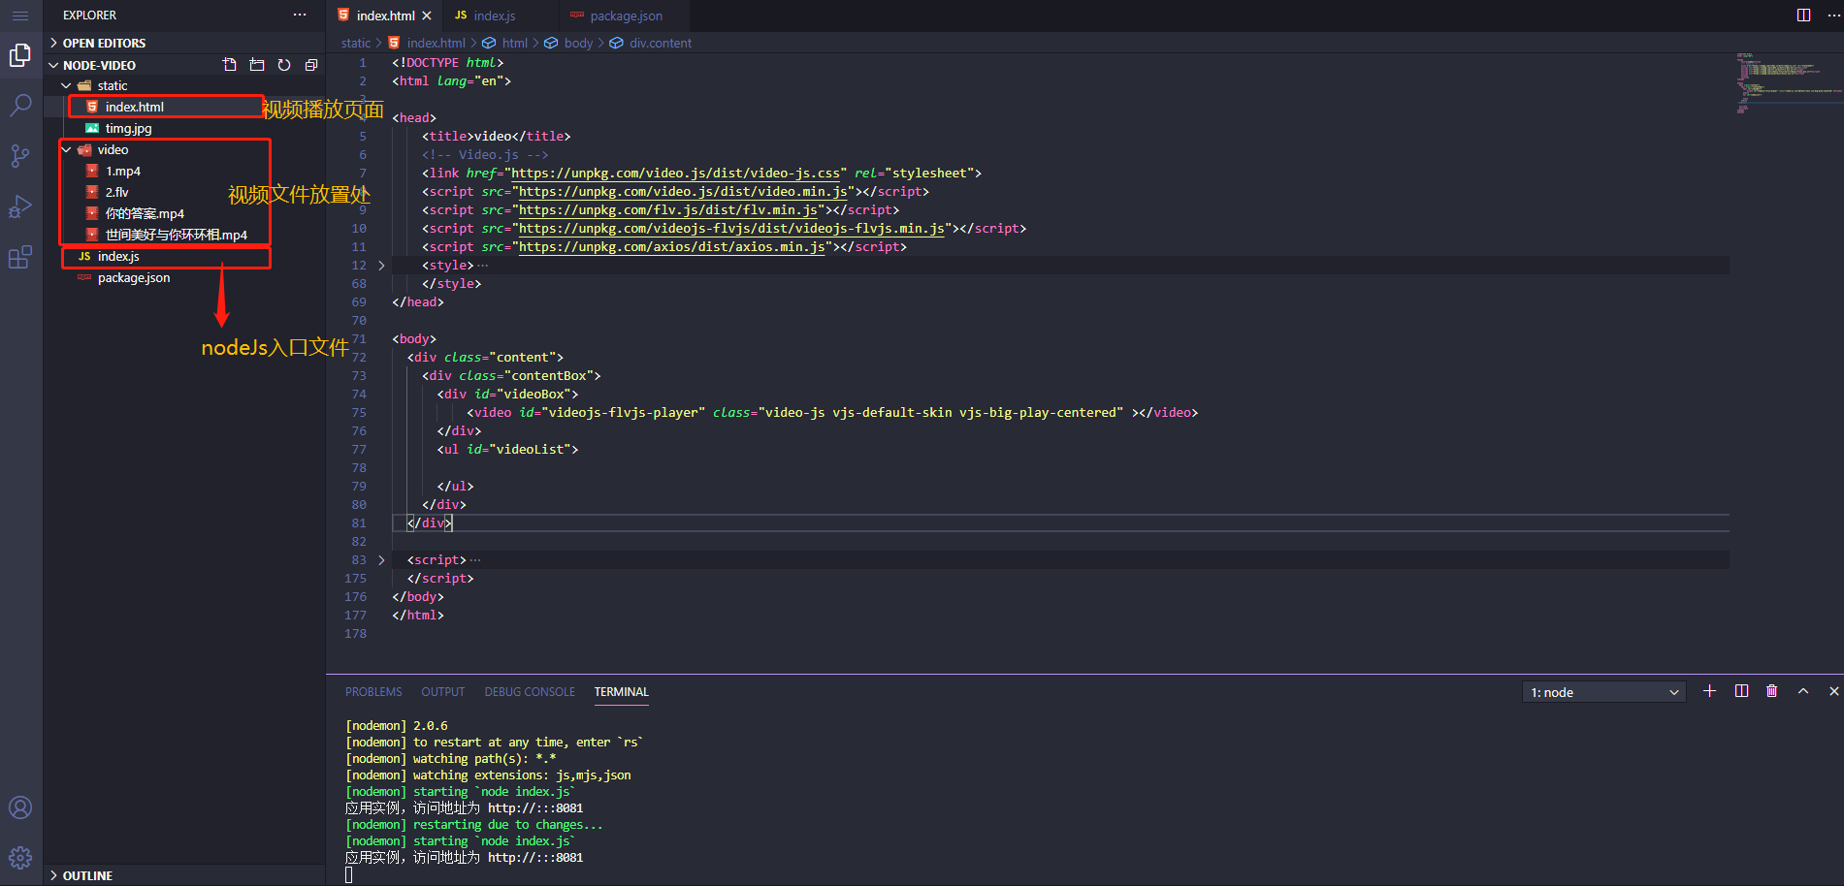Switch to the package.json editor tab
The width and height of the screenshot is (1844, 886).
coord(626,16)
